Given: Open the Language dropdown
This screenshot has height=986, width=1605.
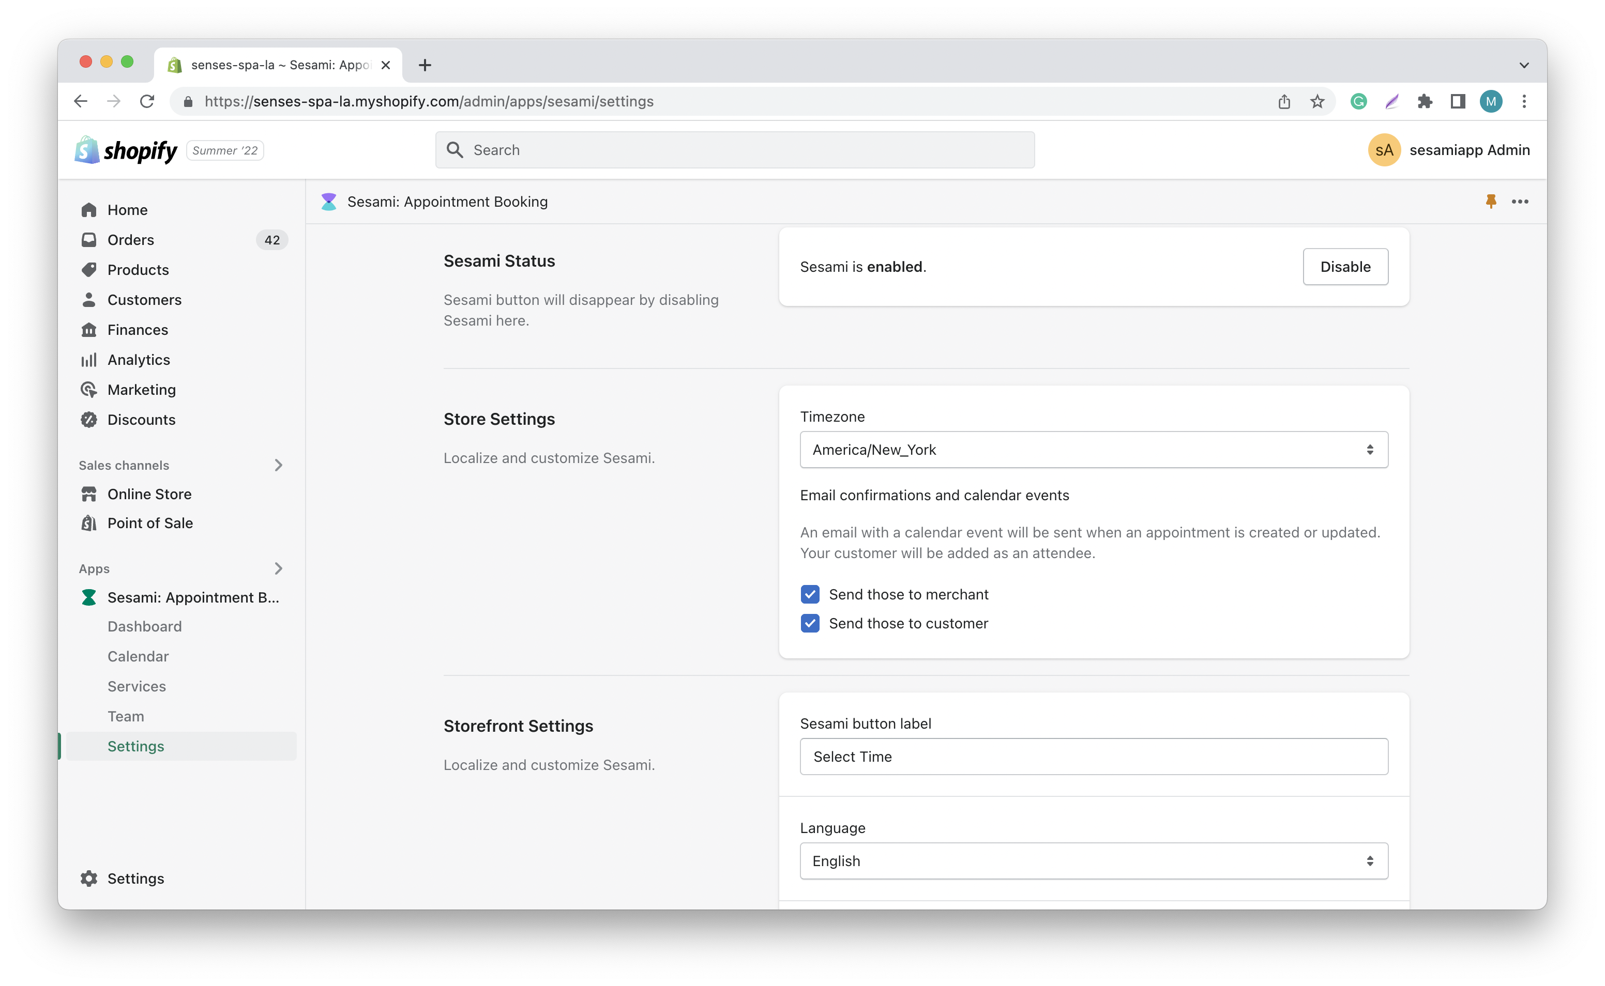Looking at the screenshot, I should (1094, 861).
